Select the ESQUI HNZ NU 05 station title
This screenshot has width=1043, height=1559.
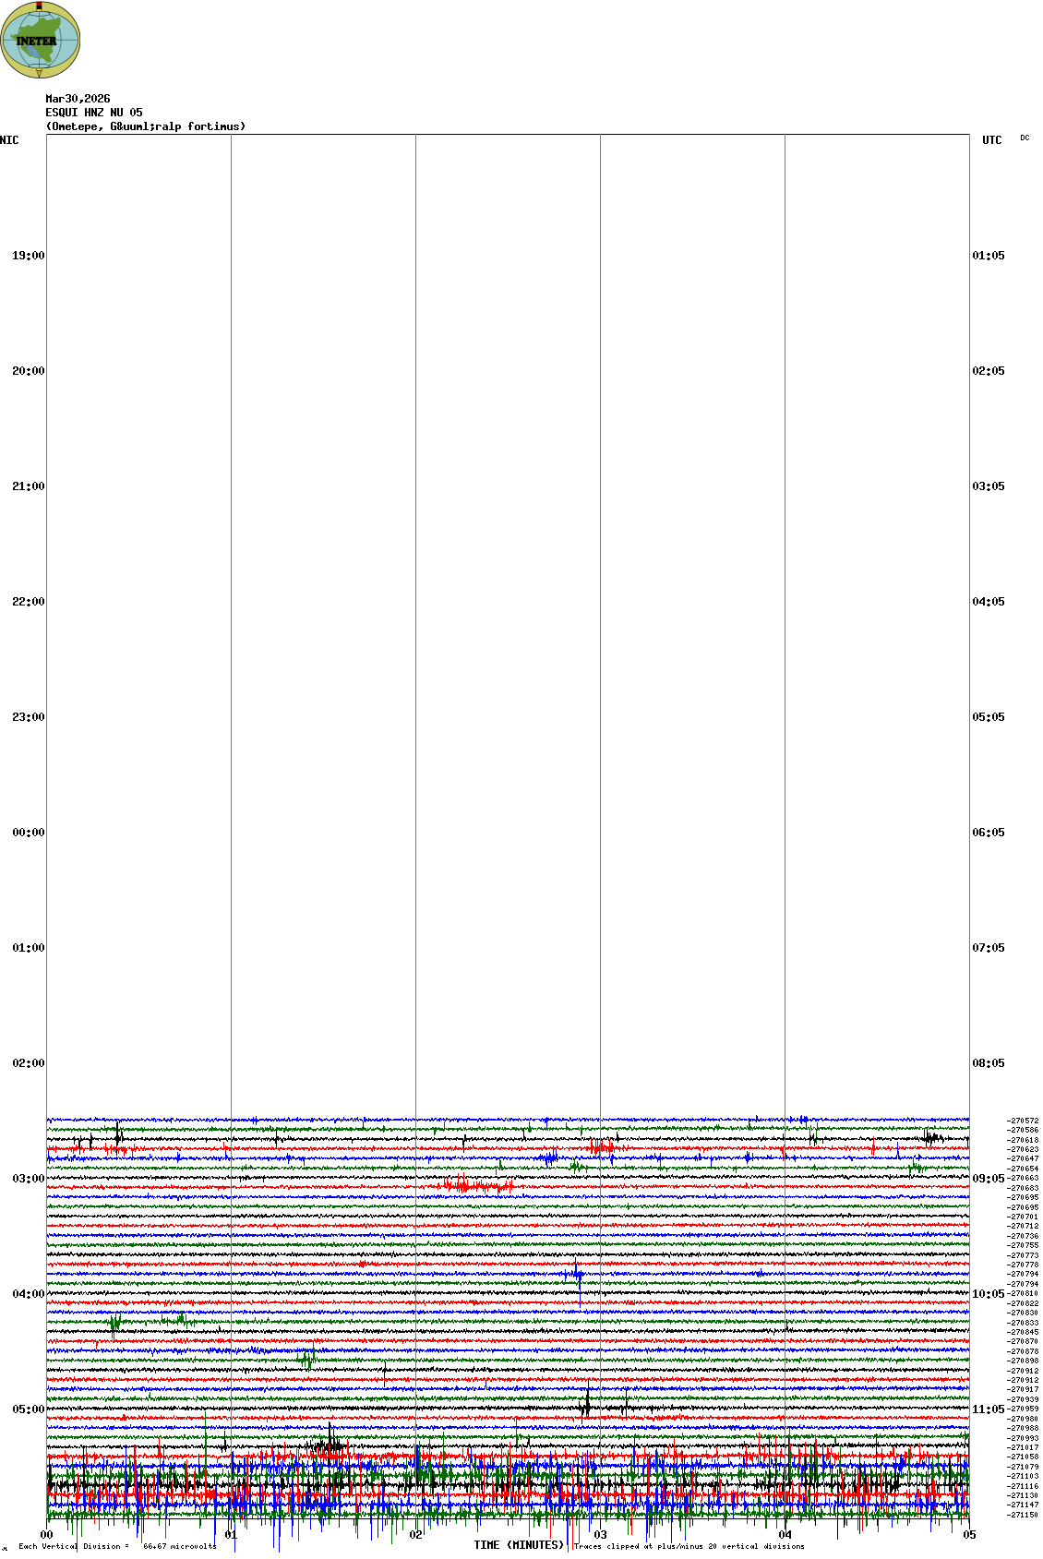(x=94, y=113)
